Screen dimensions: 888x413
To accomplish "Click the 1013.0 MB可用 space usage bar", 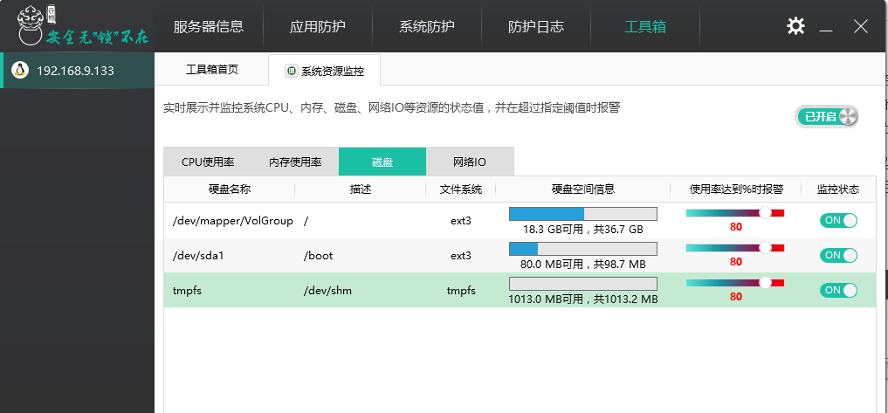I will point(582,283).
